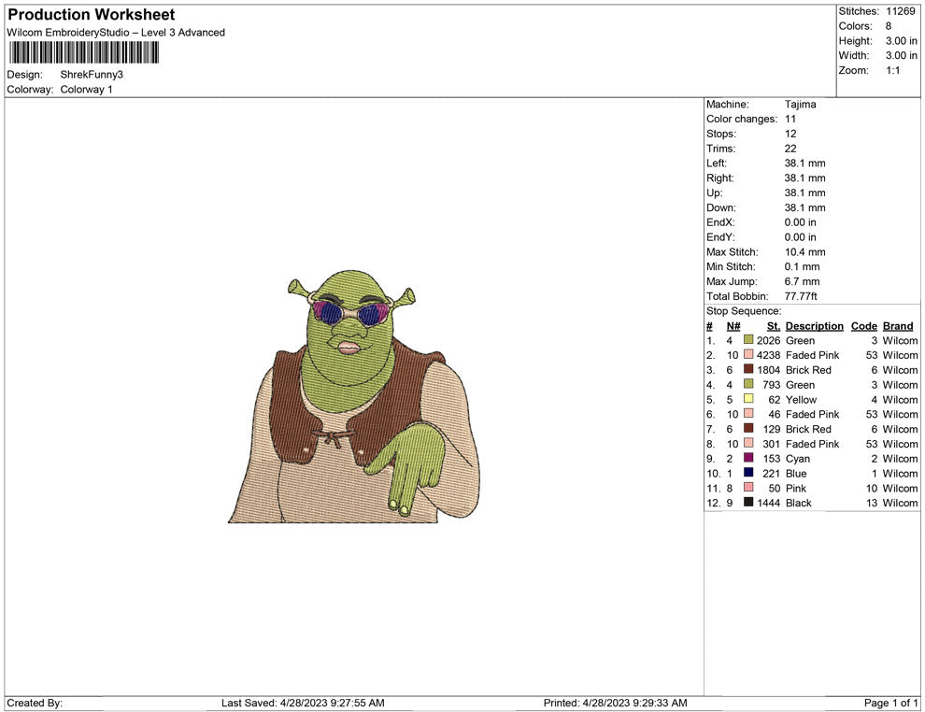This screenshot has height=712, width=925.
Task: Click the pink swatch in row 11
Action: 748,487
